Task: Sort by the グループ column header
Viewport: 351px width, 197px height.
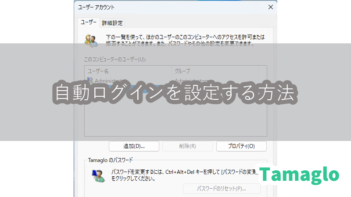Action: (215, 71)
